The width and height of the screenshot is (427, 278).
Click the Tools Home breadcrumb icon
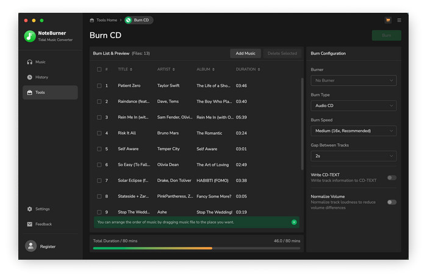coord(91,20)
